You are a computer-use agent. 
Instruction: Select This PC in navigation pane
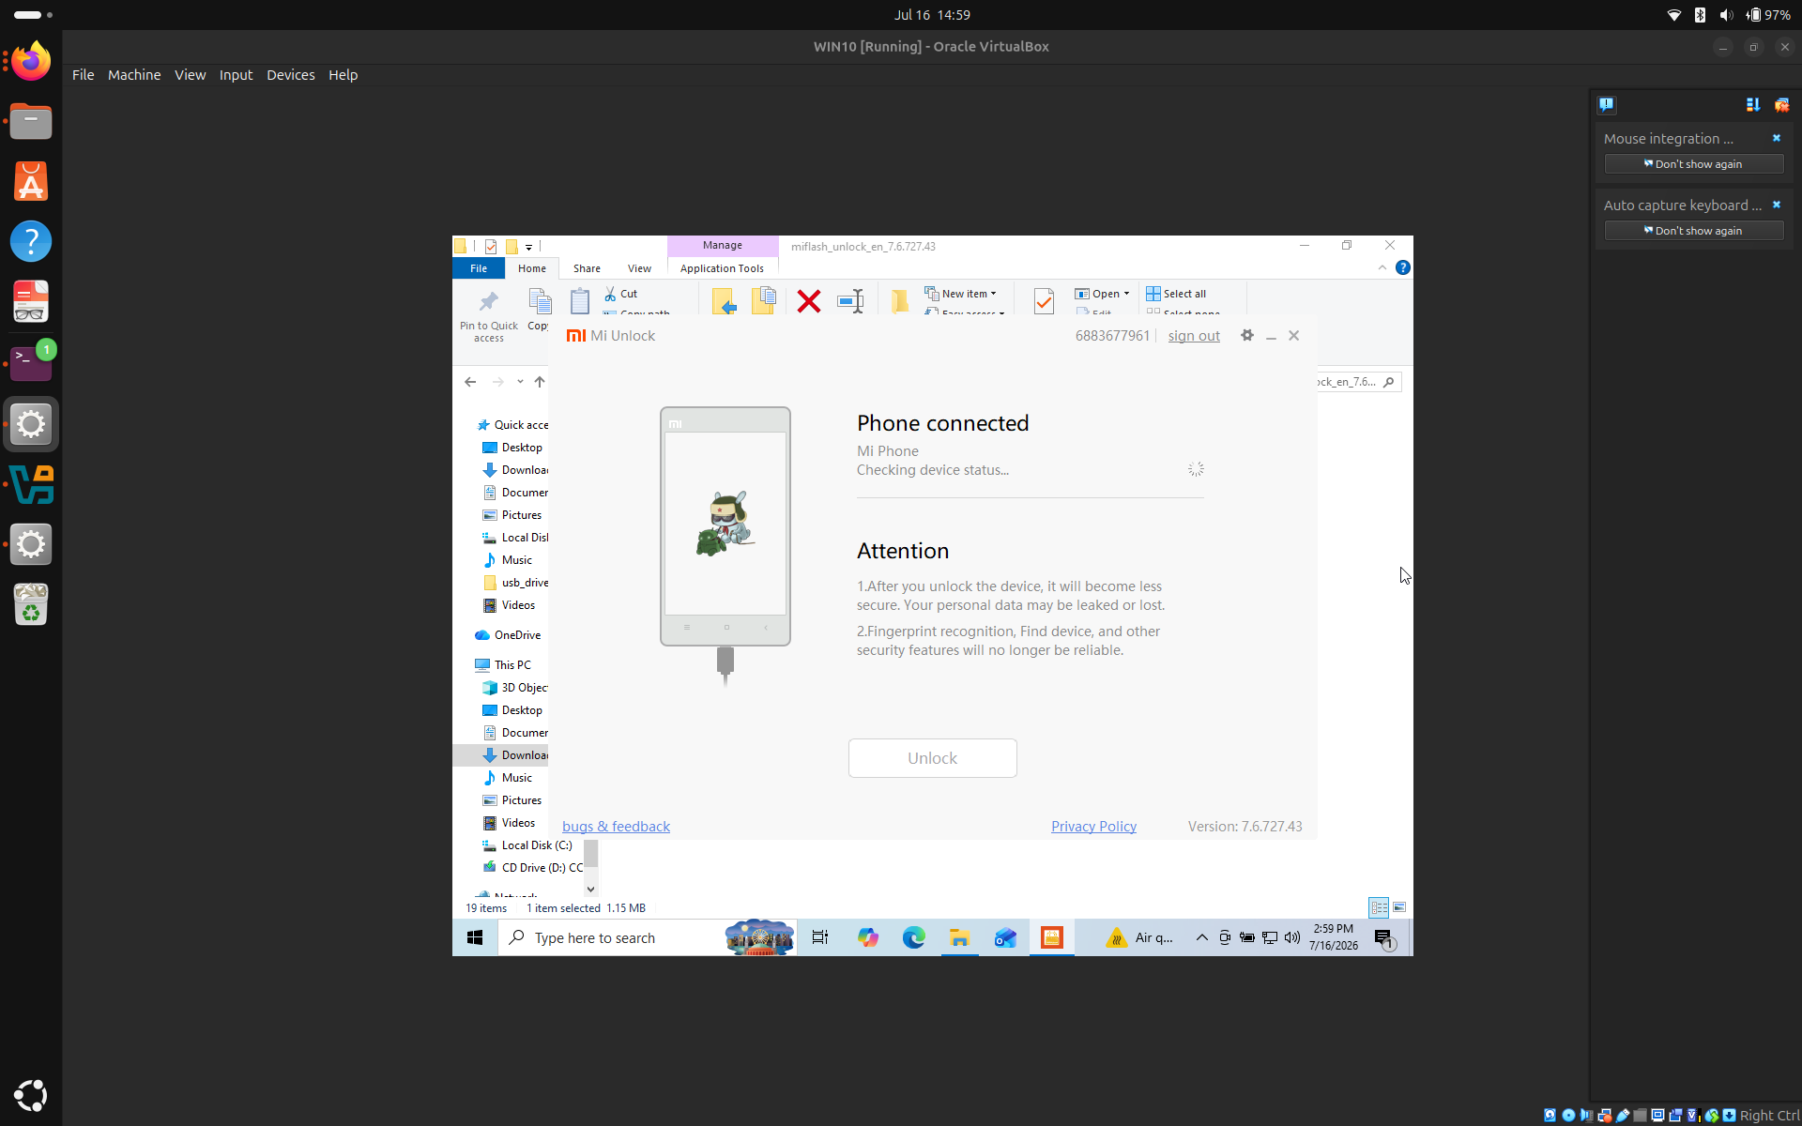[503, 665]
